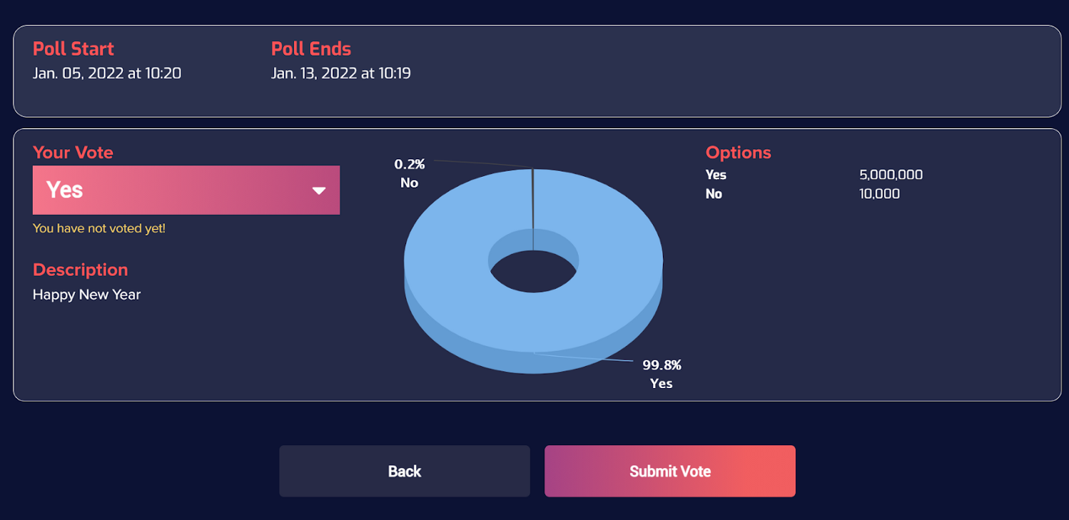Click the Jan. 05, 2022 start date
1069x520 pixels.
[107, 73]
